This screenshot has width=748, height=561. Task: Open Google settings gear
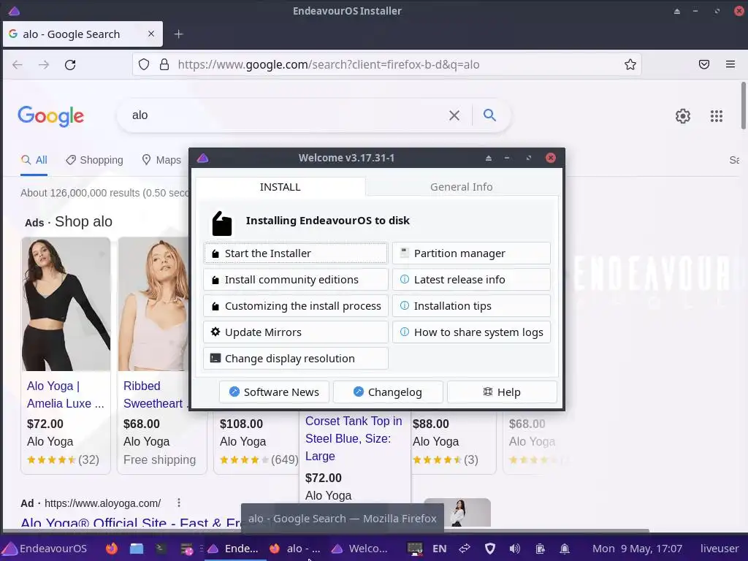pyautogui.click(x=683, y=116)
